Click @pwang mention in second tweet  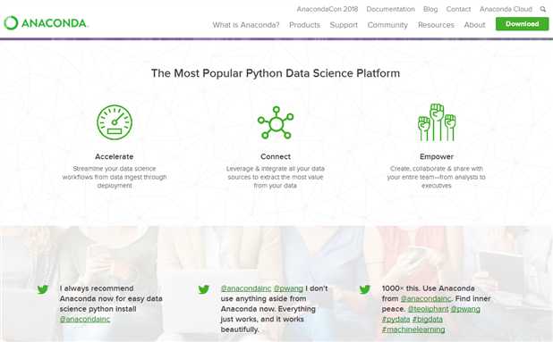coord(288,288)
